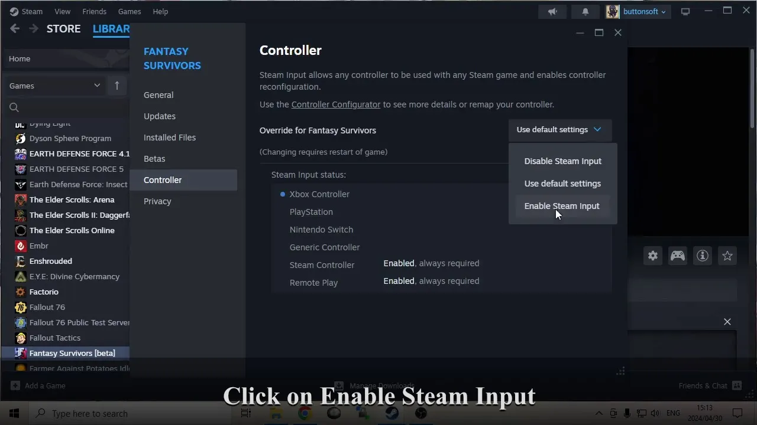The image size is (757, 425).
Task: Click Generic Controller status row
Action: 325,247
